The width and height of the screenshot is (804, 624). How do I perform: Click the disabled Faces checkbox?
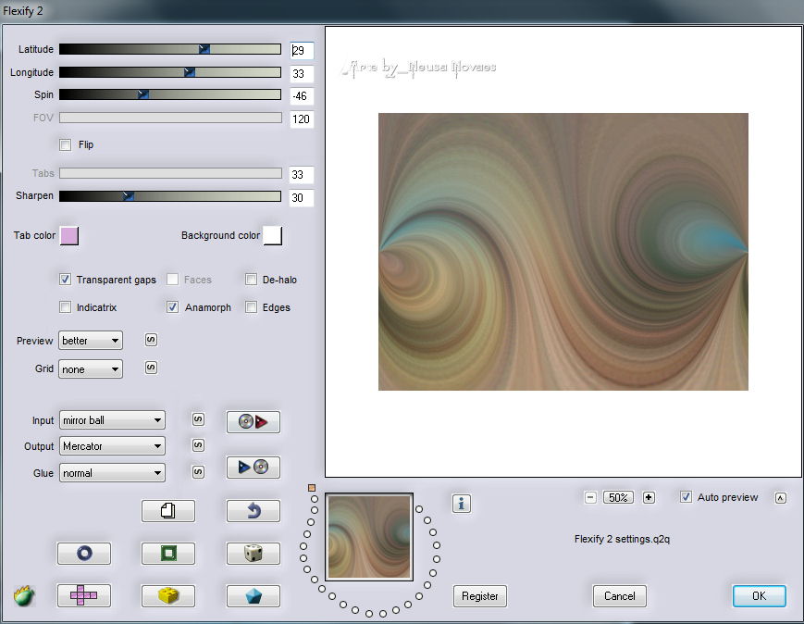pos(172,280)
